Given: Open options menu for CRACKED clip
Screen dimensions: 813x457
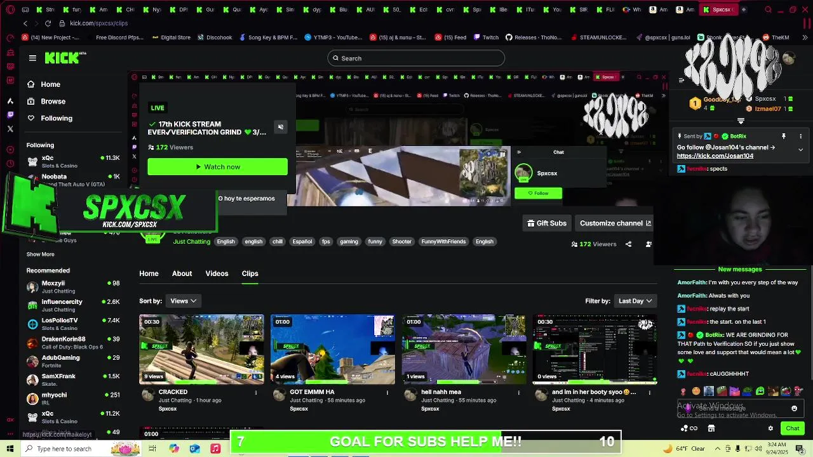Looking at the screenshot, I should point(256,393).
